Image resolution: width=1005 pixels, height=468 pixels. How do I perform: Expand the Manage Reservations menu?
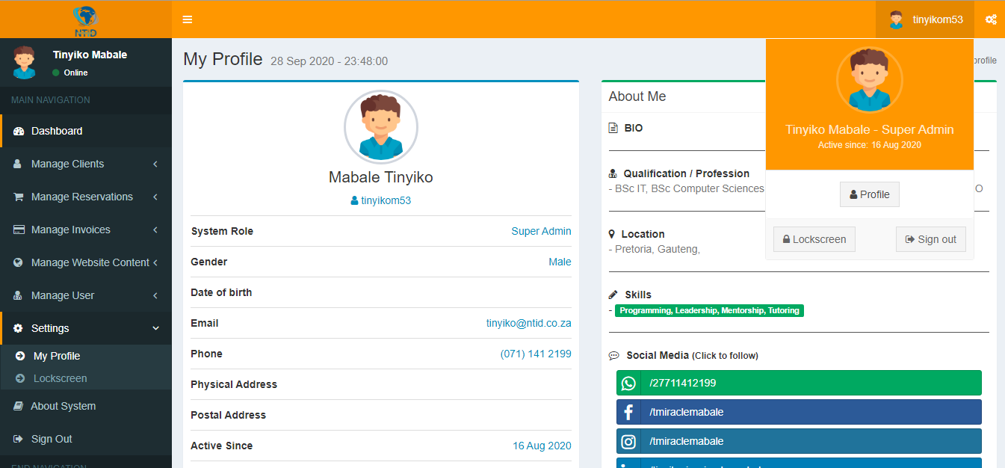point(86,197)
